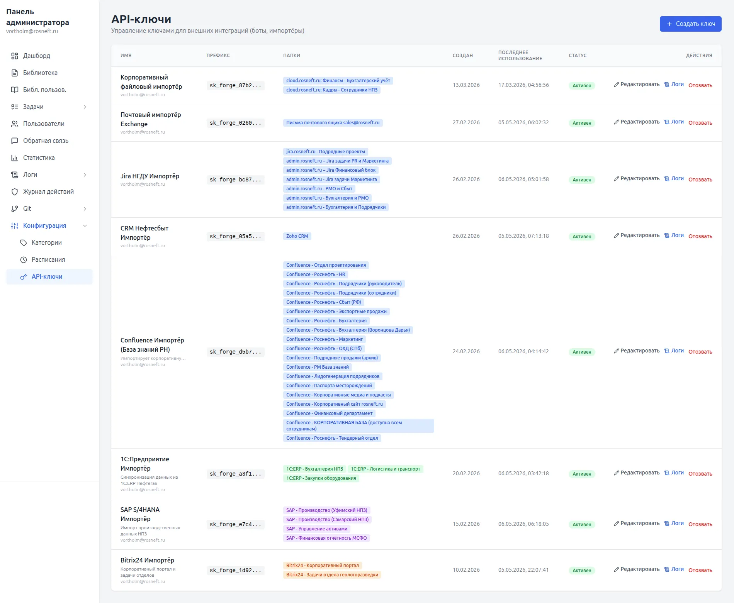Viewport: 734px width, 603px height.
Task: Click Редактировать for 1С:Предприятие Импортёр
Action: [x=637, y=473]
